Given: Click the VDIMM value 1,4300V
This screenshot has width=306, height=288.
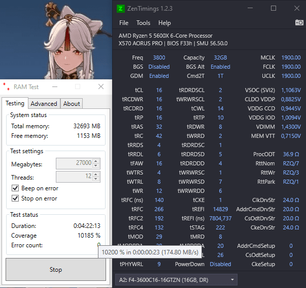Looking at the screenshot, I should pos(291,127).
